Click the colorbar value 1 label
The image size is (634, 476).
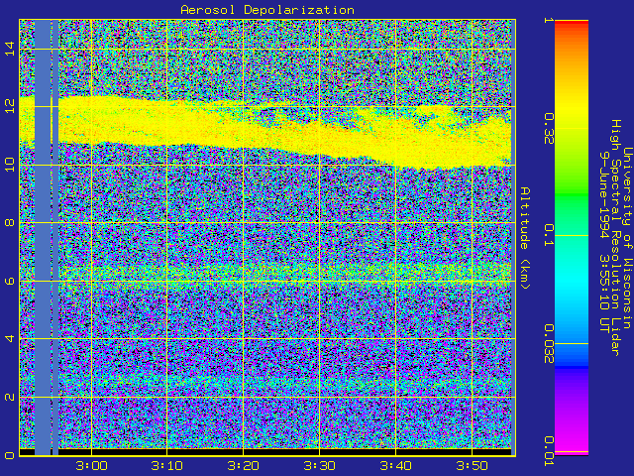[x=548, y=20]
